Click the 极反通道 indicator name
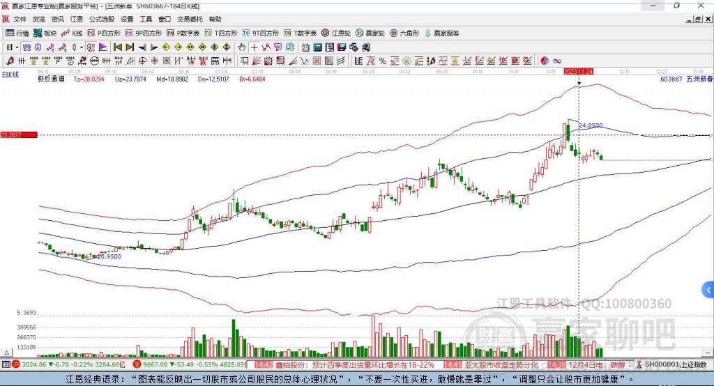Screen dimensions: 714x386 click(x=51, y=79)
